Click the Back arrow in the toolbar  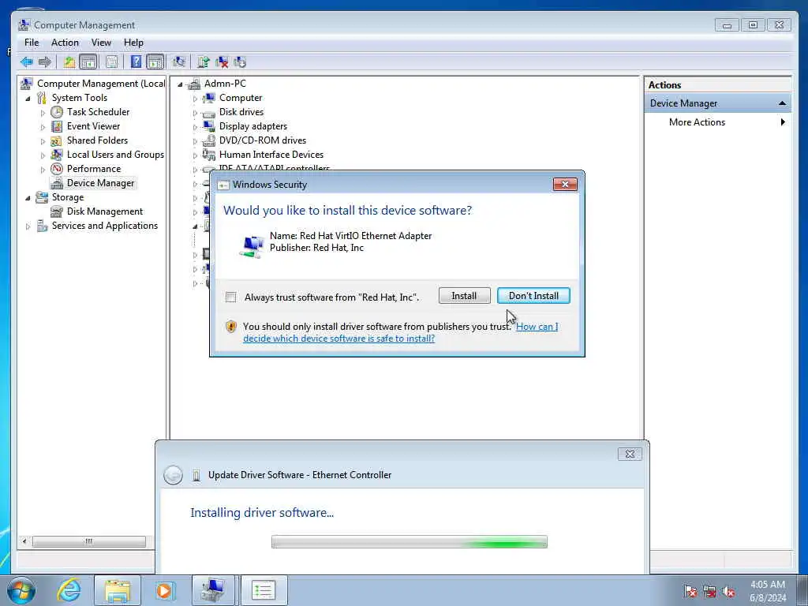[x=26, y=62]
